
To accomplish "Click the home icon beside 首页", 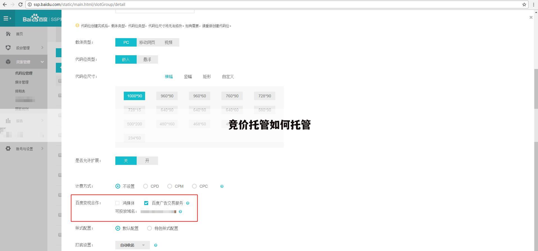I will pyautogui.click(x=8, y=34).
